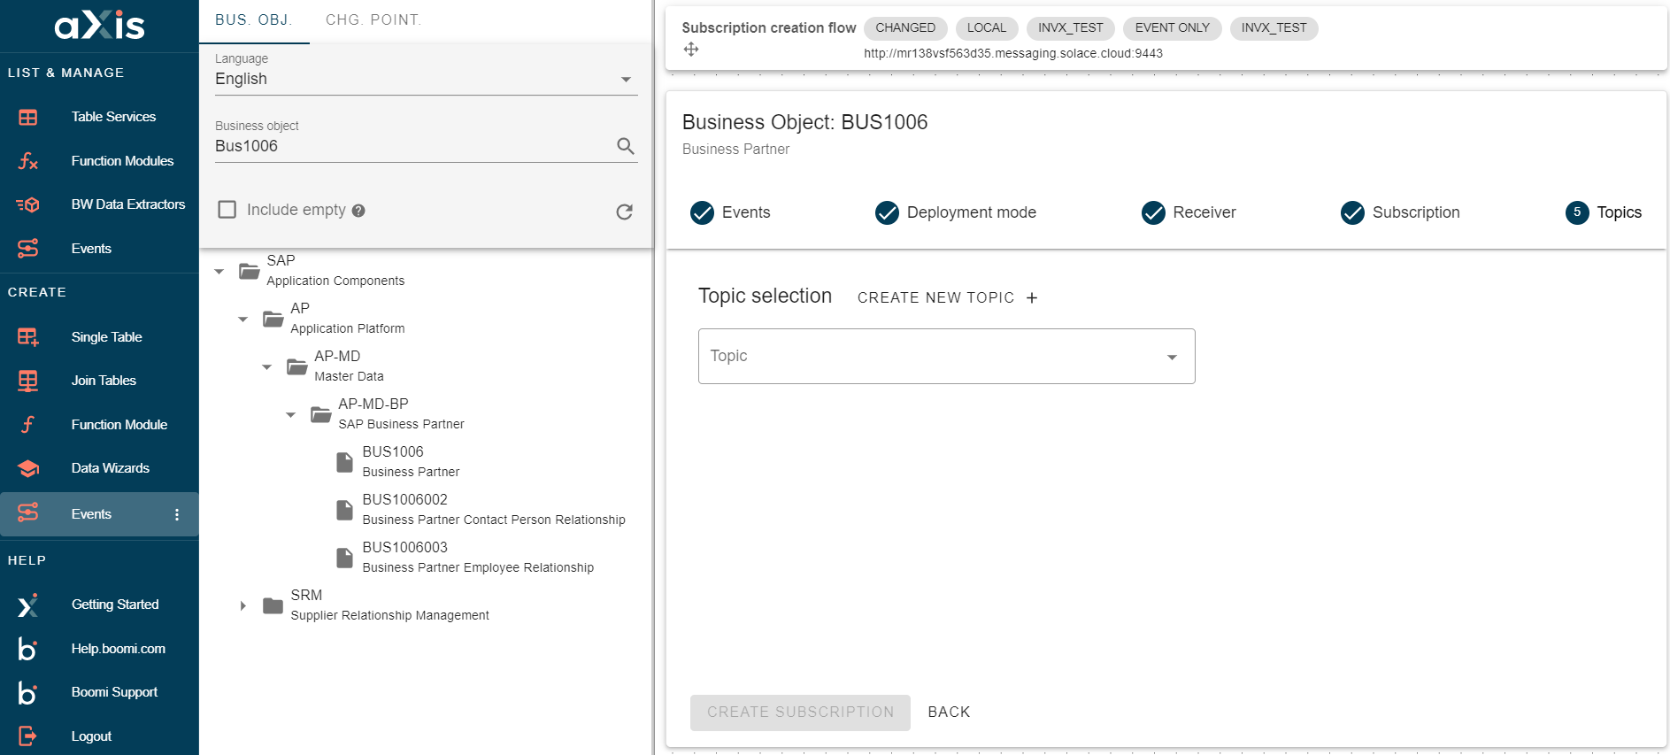Viewport: 1670px width, 755px height.
Task: Select BUS1006002 in the tree
Action: tap(405, 500)
